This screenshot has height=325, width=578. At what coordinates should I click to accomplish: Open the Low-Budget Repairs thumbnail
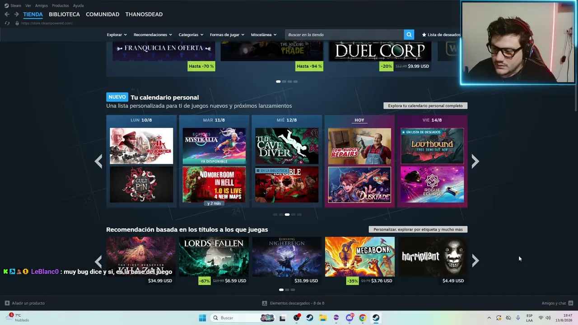pos(359,146)
